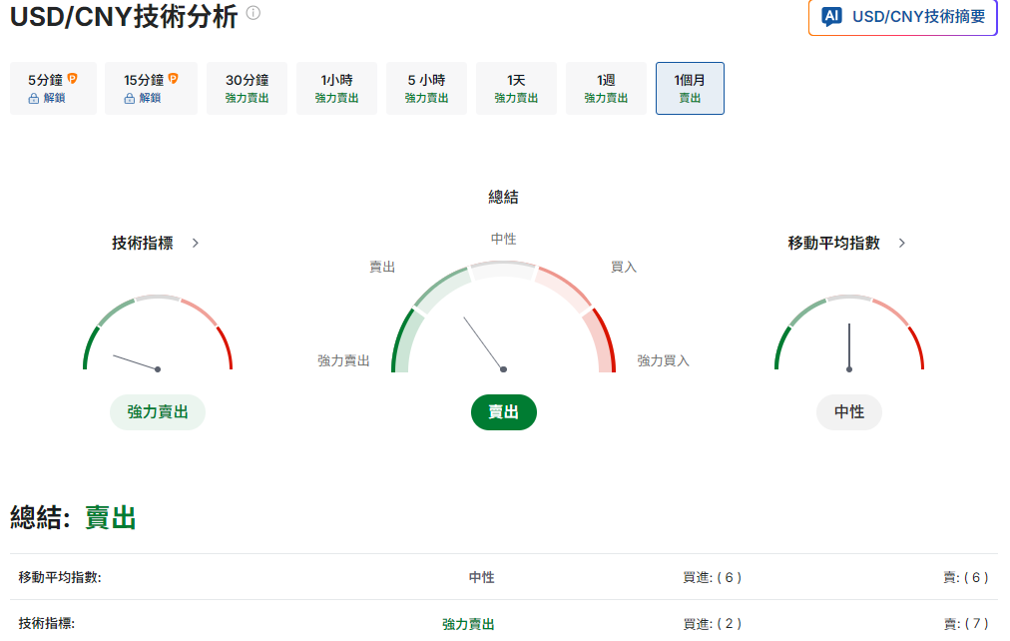Image resolution: width=1010 pixels, height=641 pixels.
Task: Click the lock icon under 15分鐘
Action: click(x=129, y=99)
